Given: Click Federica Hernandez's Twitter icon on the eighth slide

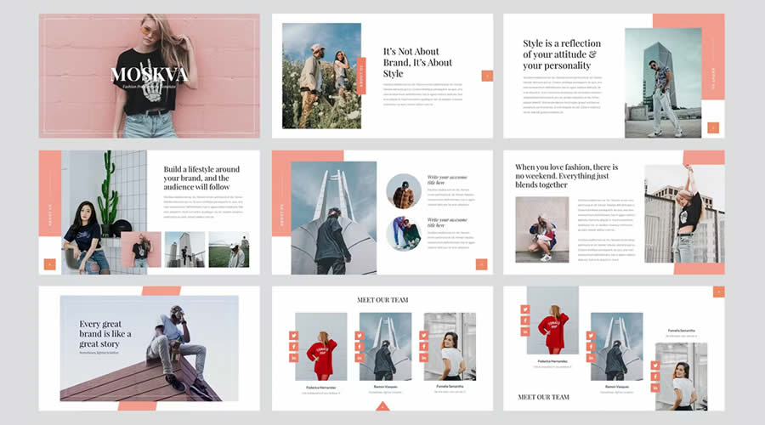Looking at the screenshot, I should click(294, 336).
